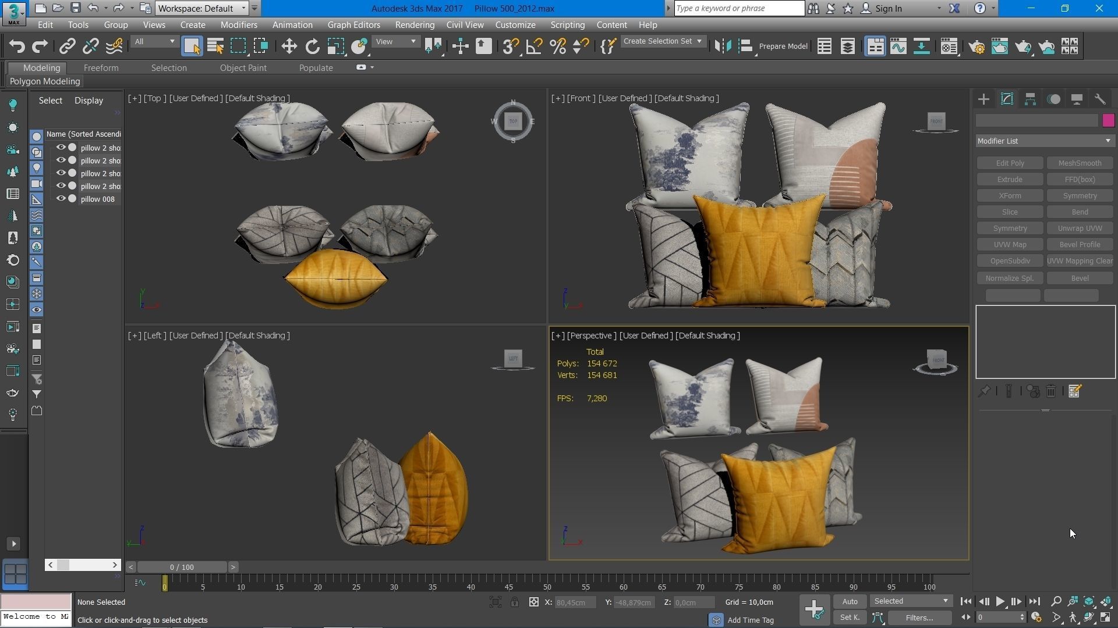
Task: Click the Edit Poly modifier button
Action: coord(1010,163)
